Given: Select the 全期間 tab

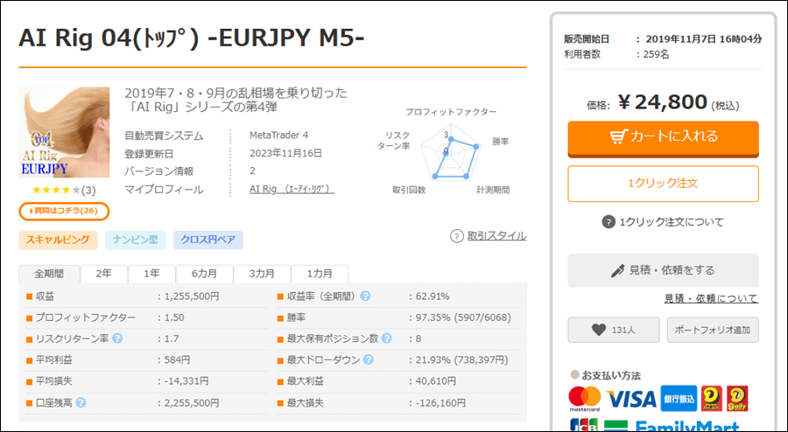Looking at the screenshot, I should pyautogui.click(x=49, y=274).
